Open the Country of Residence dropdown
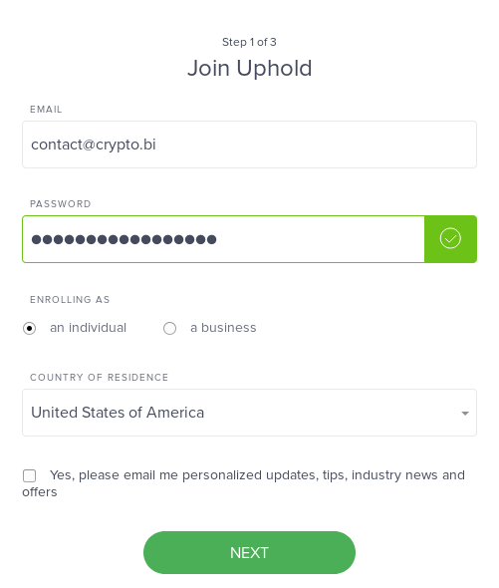Image resolution: width=499 pixels, height=588 pixels. [x=249, y=413]
